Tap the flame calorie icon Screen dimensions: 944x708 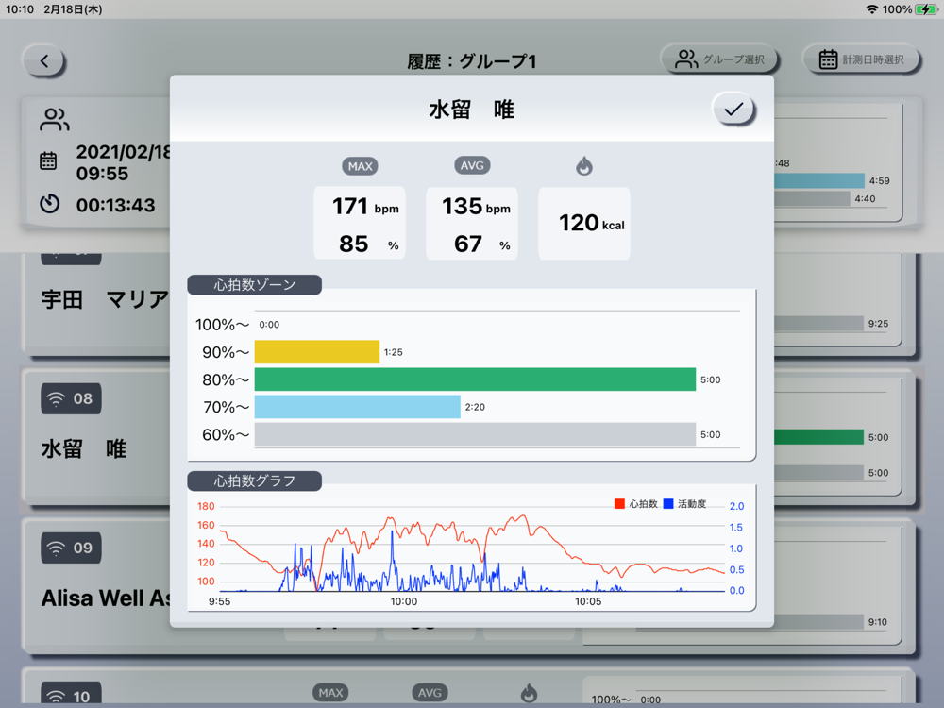583,167
